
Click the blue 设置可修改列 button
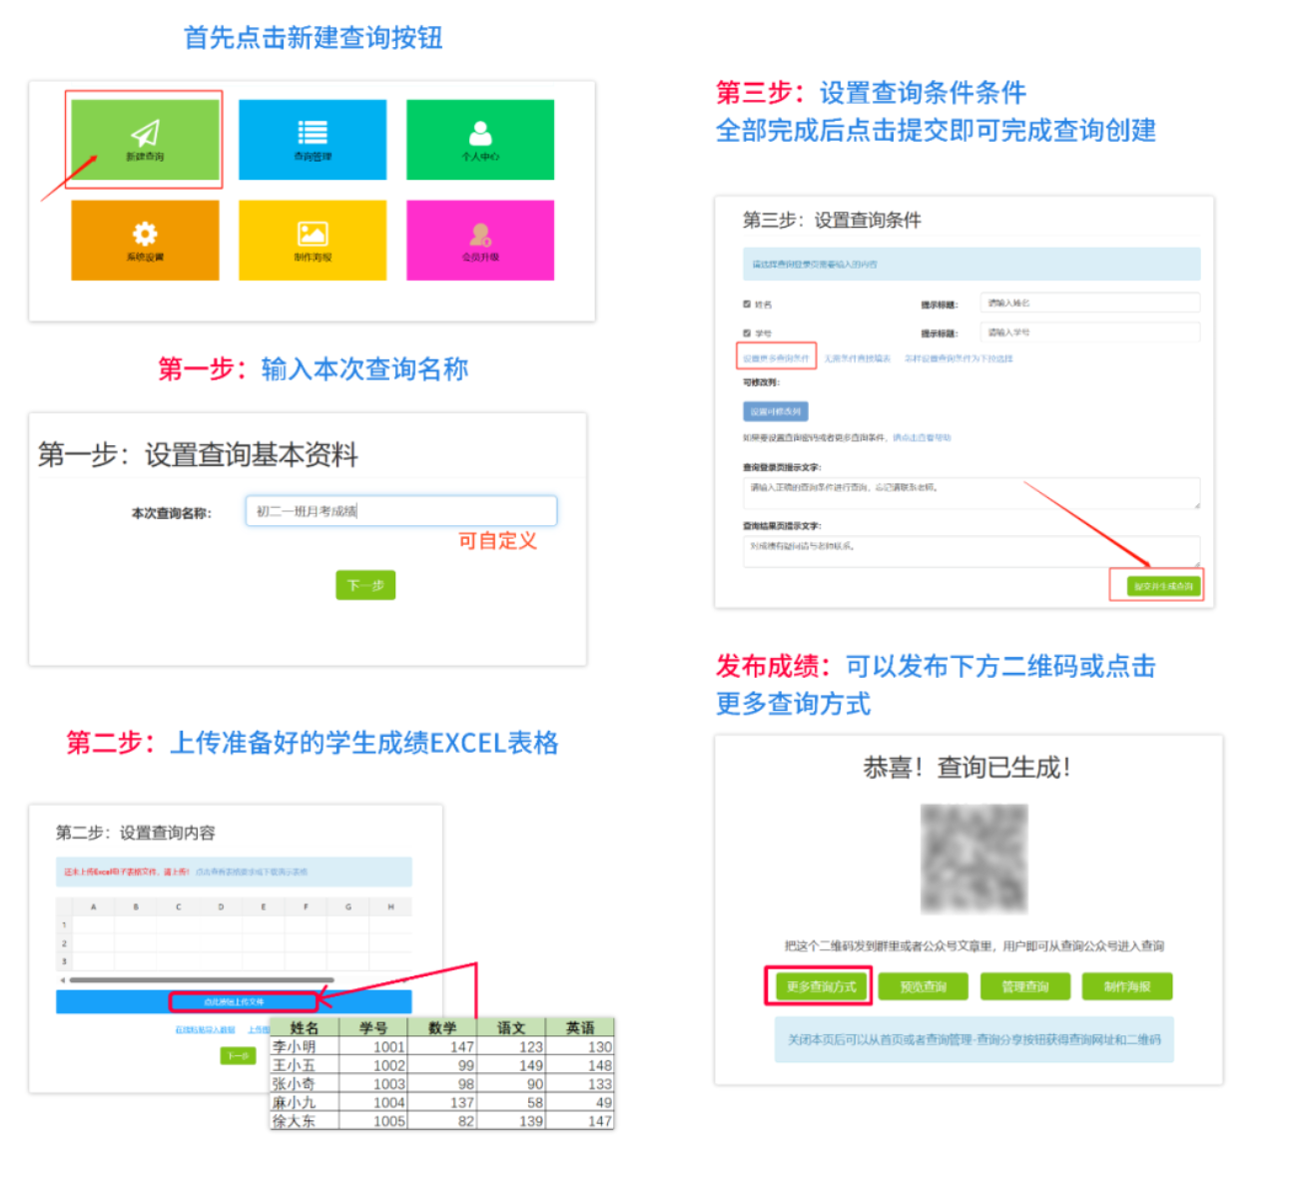pos(776,411)
